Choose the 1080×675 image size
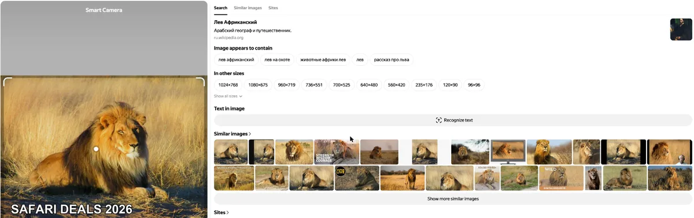The height and width of the screenshot is (218, 694). (258, 85)
